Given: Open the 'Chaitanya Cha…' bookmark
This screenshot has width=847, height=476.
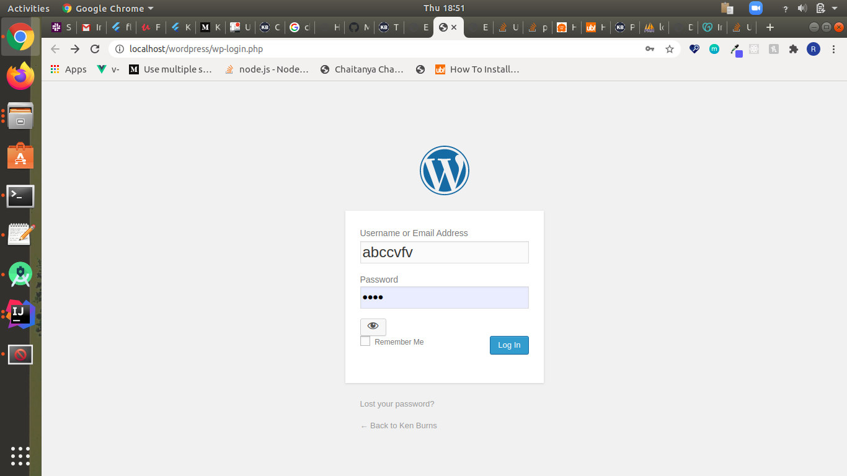Looking at the screenshot, I should (x=361, y=69).
